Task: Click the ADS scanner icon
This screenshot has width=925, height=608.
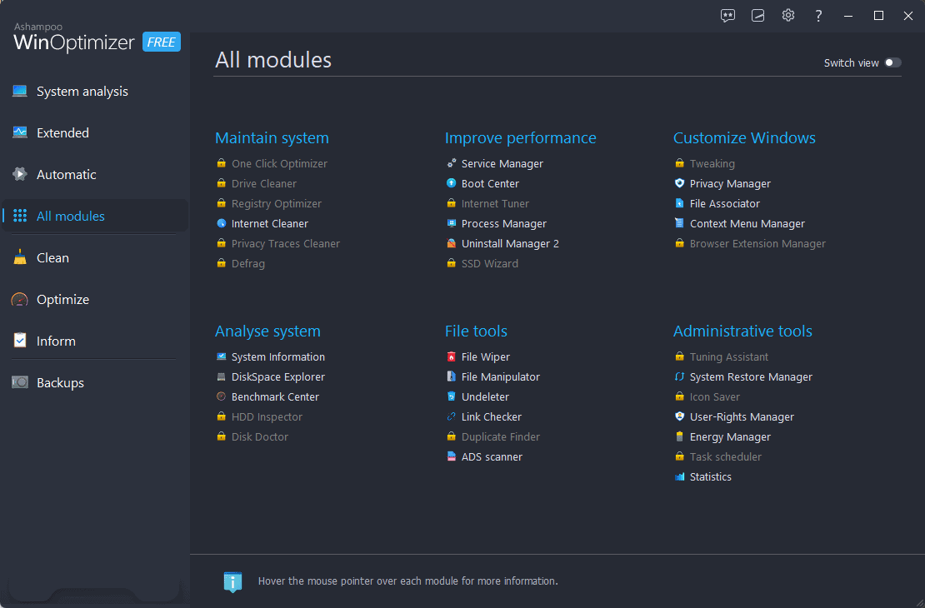Action: [452, 456]
